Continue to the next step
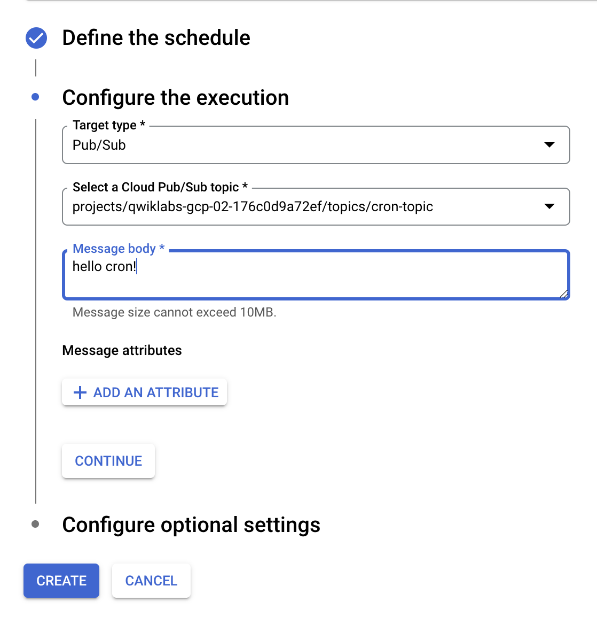Viewport: 597px width, 617px height. pyautogui.click(x=108, y=461)
